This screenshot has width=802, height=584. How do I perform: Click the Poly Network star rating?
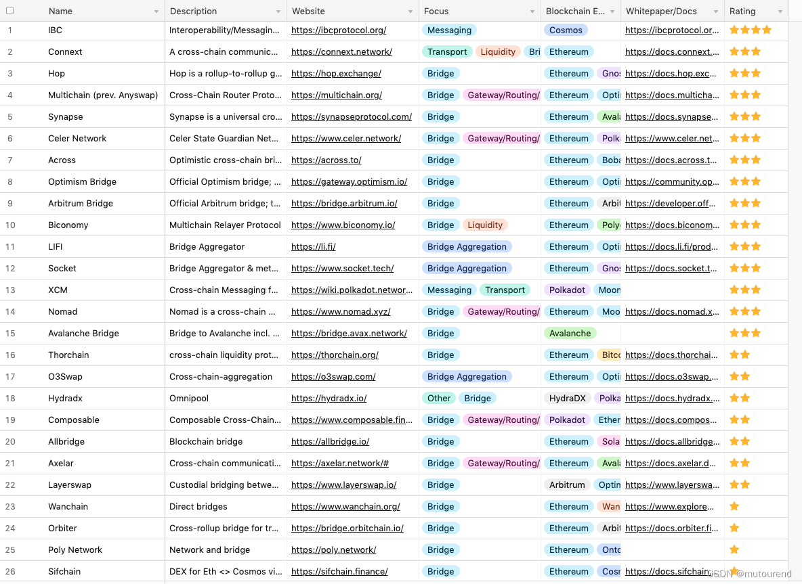pyautogui.click(x=734, y=549)
